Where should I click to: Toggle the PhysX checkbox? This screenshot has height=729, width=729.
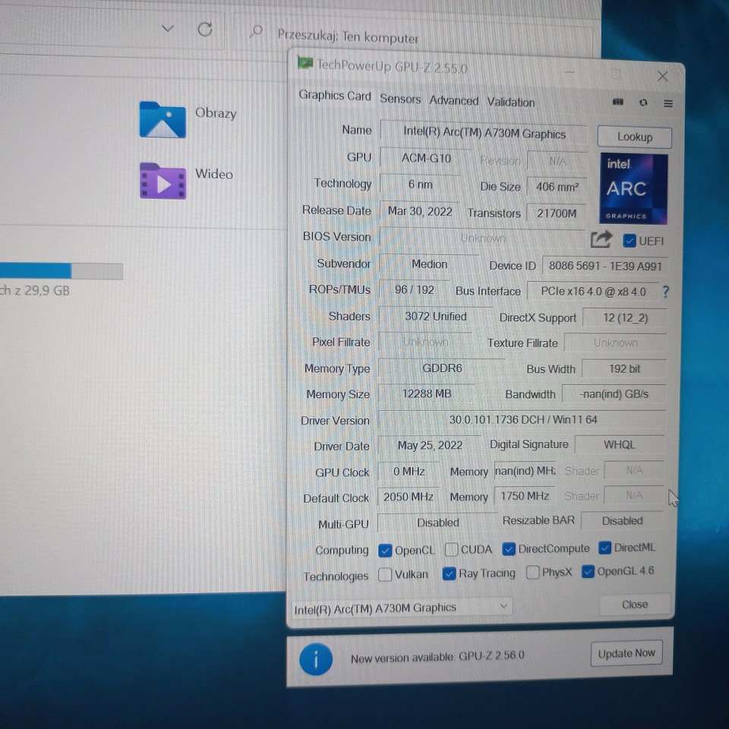click(532, 573)
